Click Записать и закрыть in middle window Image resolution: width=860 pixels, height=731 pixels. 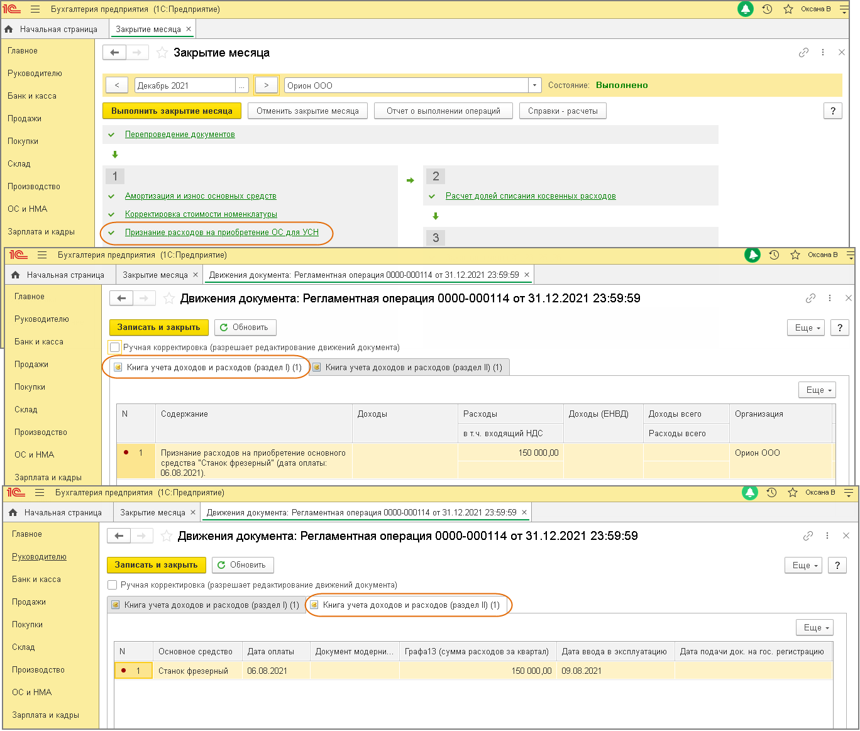[158, 327]
